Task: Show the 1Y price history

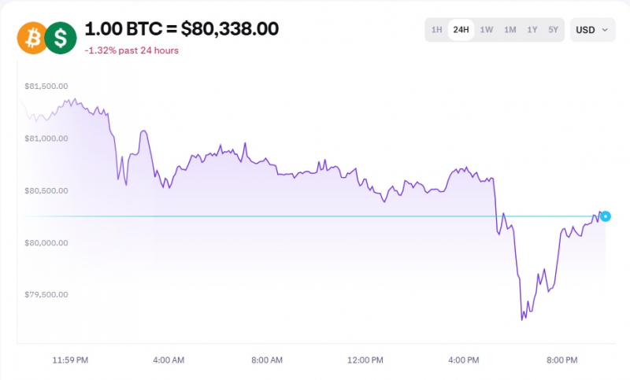Action: 532,30
